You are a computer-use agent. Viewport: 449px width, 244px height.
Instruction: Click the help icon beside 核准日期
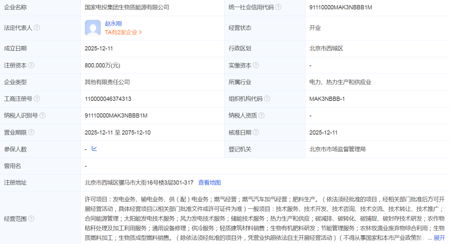256,133
